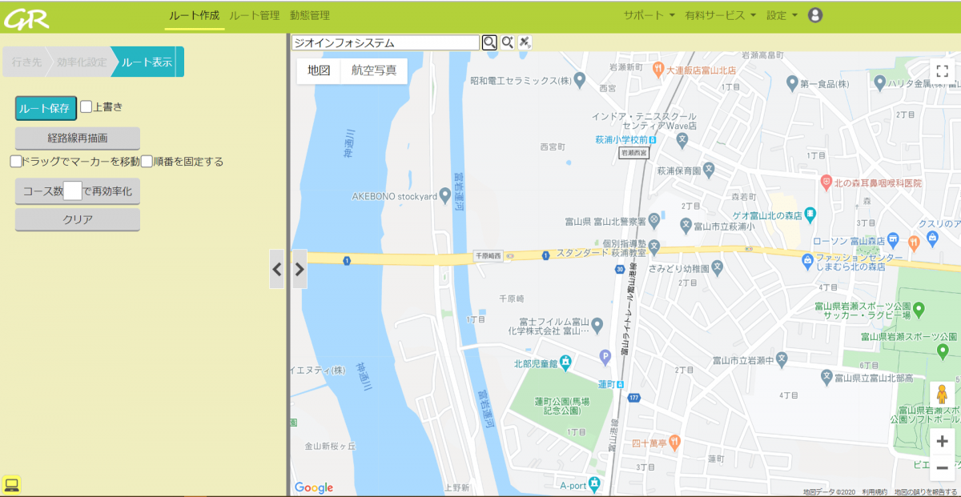Click the magnifier-plus search icon
Viewport: 961px width, 497px height.
[508, 42]
